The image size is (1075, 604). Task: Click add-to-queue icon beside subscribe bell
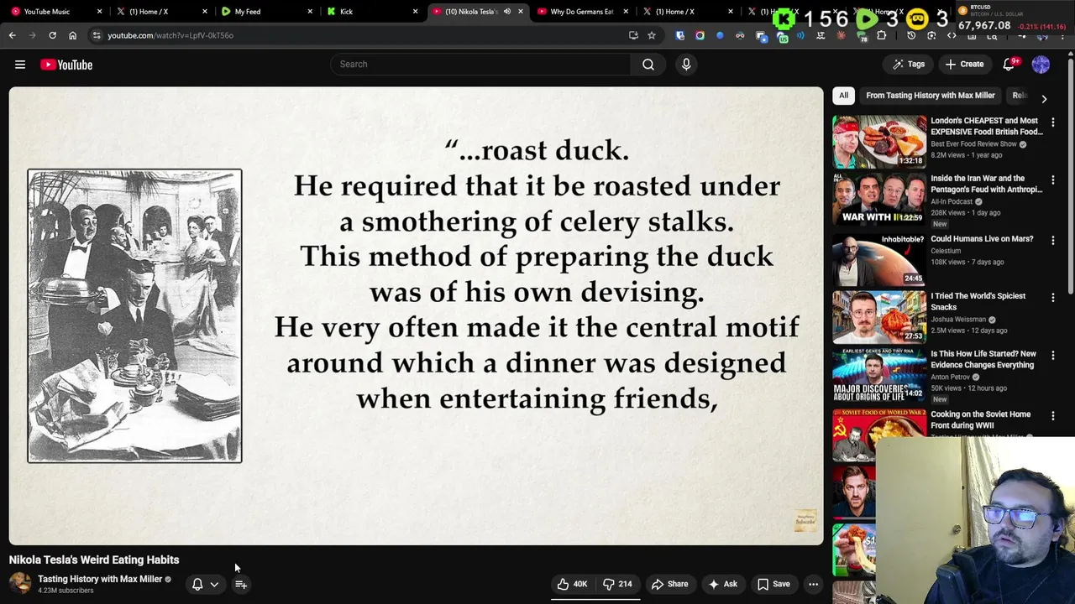click(241, 584)
